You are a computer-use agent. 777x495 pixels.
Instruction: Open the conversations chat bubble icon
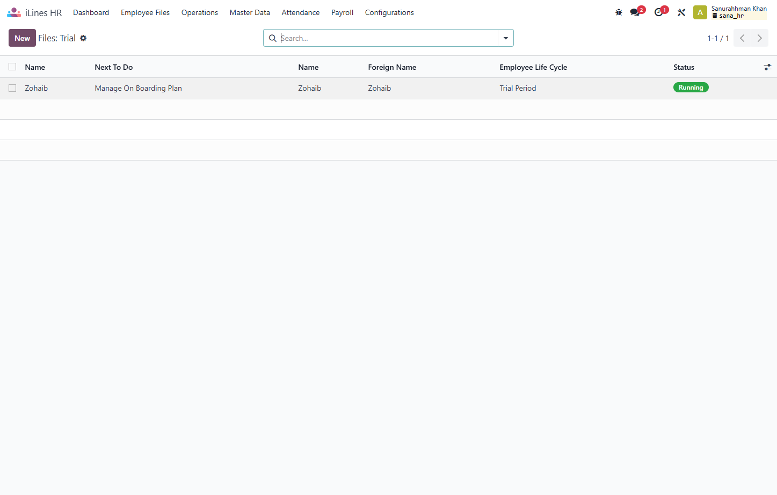635,12
